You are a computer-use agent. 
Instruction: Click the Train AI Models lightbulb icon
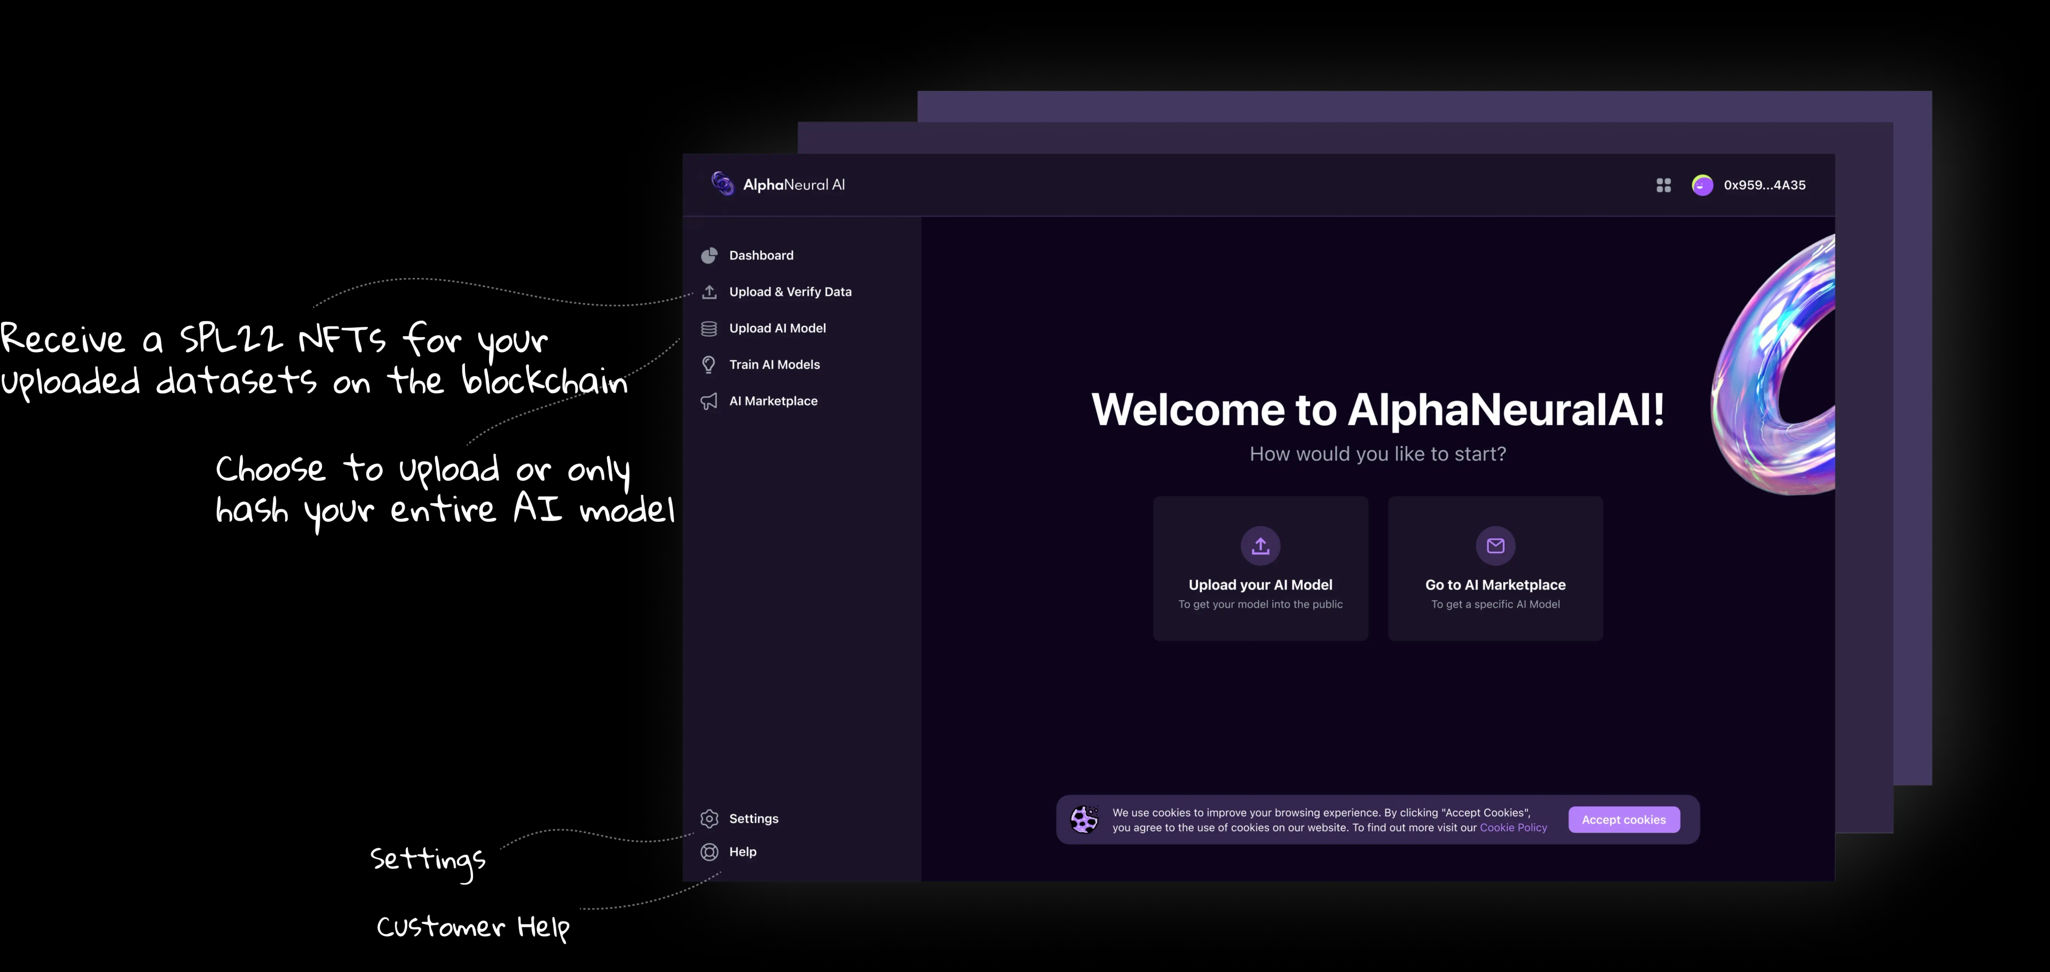click(709, 365)
